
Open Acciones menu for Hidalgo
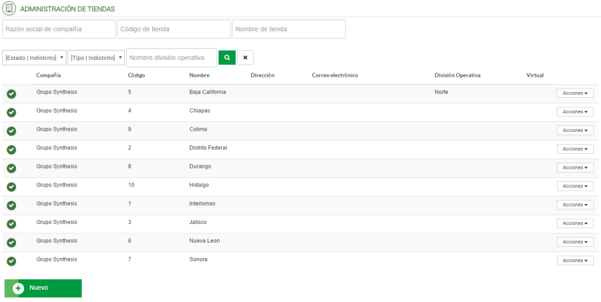pos(575,186)
